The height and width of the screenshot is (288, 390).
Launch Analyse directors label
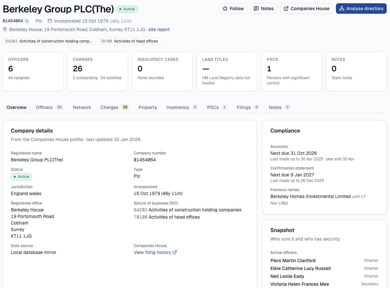365,9
